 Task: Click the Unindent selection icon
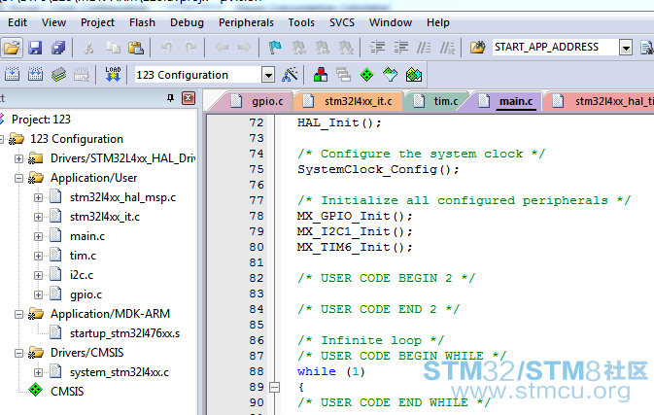coord(400,48)
